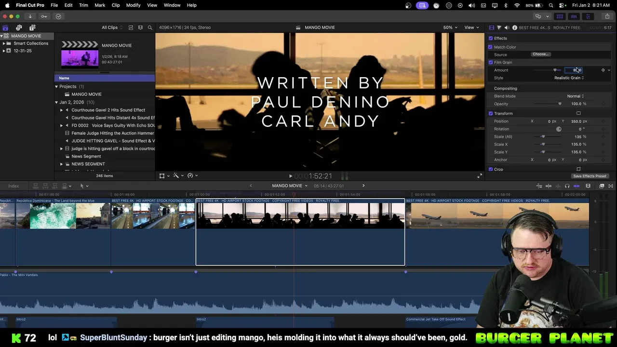Toggle the Inspector visibility button

588,16
